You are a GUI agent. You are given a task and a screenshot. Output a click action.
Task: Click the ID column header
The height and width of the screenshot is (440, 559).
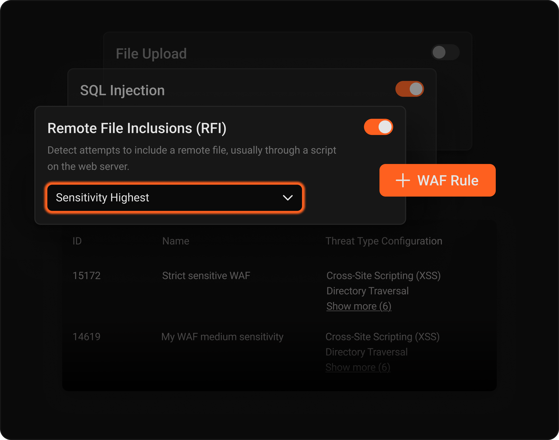77,241
